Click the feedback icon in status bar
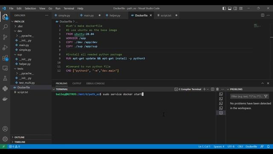The width and height of the screenshot is (273, 154). (x=262, y=146)
